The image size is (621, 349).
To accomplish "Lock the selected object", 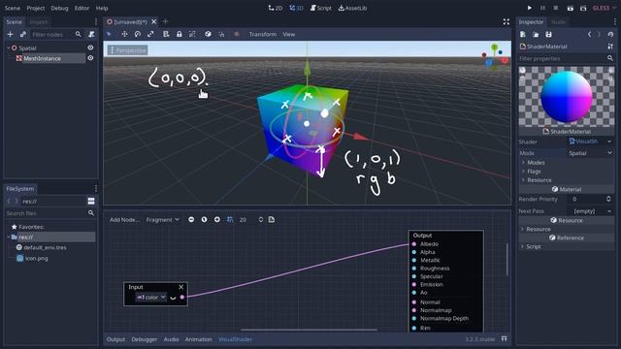I will point(179,35).
